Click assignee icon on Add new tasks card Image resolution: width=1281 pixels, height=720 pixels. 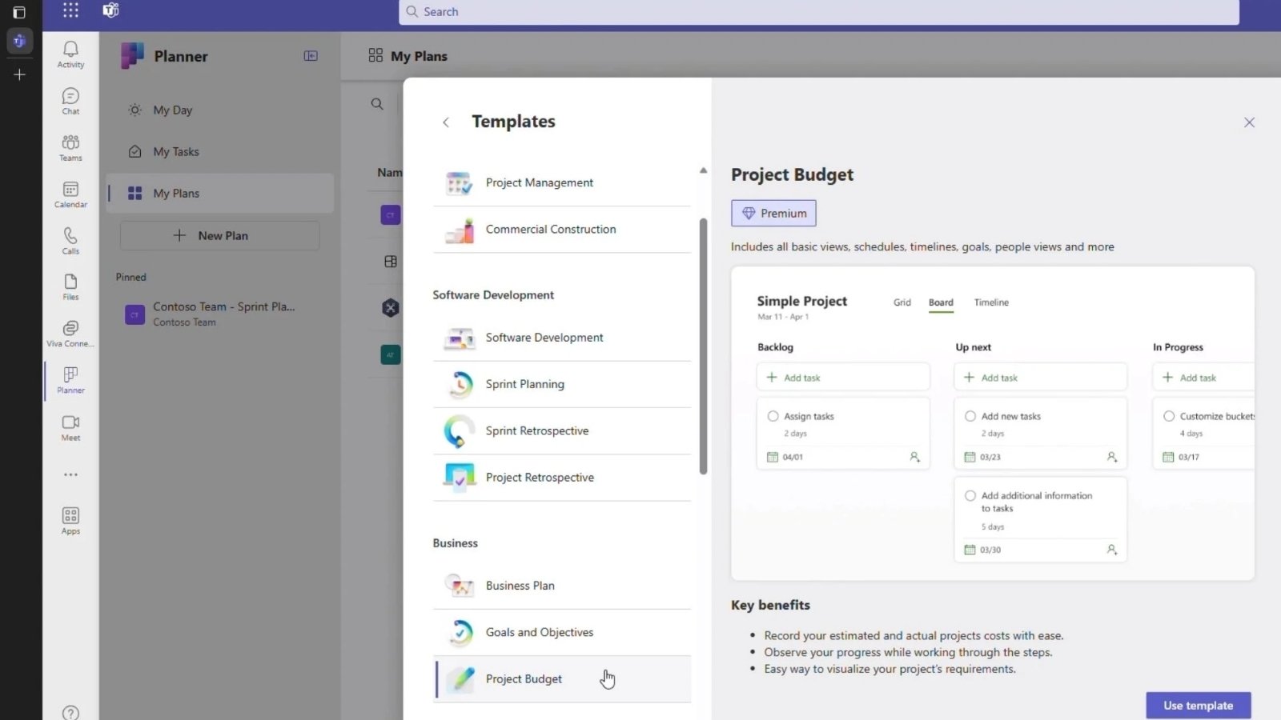coord(1112,457)
